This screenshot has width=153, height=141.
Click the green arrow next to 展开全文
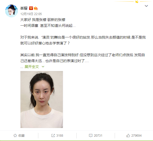[43, 67]
